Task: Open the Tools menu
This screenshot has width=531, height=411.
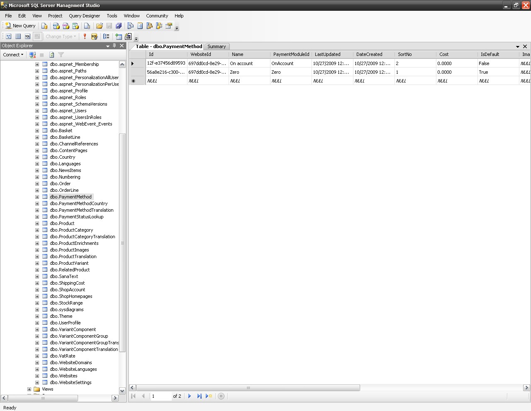Action: [112, 16]
